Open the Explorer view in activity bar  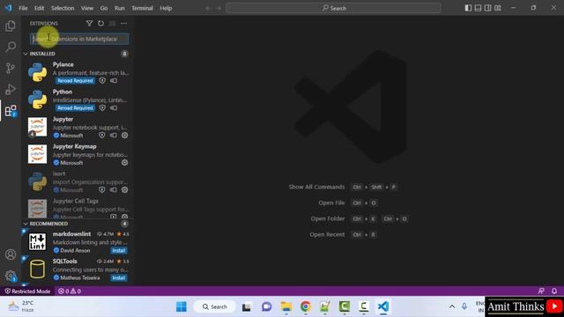click(11, 26)
